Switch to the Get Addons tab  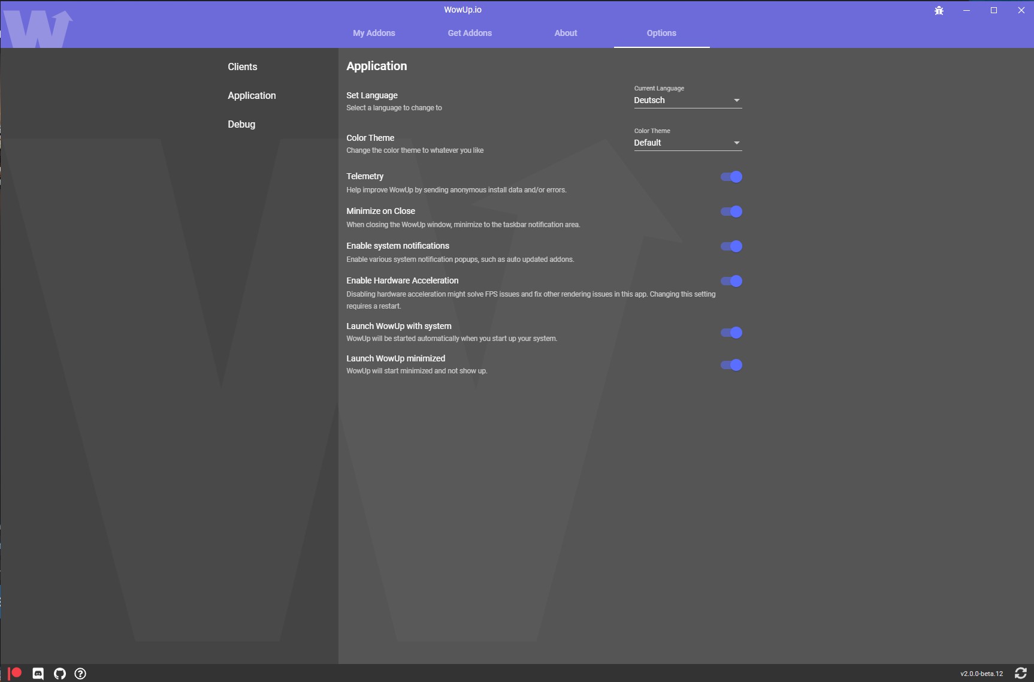coord(470,33)
